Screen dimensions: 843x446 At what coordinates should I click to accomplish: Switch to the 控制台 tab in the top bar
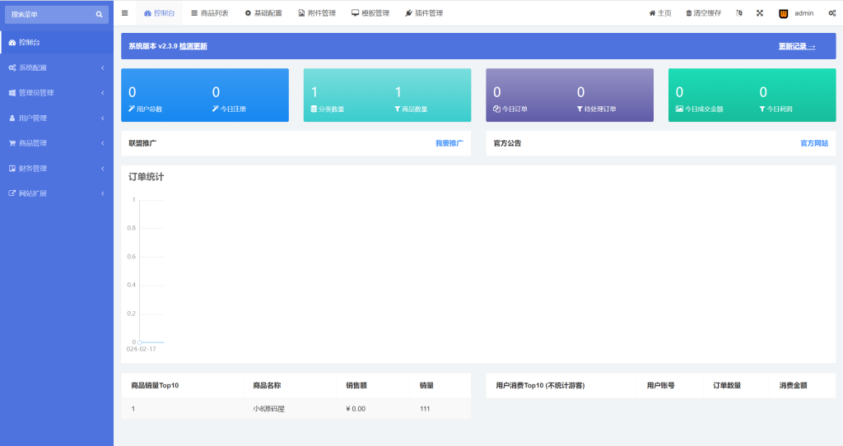(x=159, y=13)
